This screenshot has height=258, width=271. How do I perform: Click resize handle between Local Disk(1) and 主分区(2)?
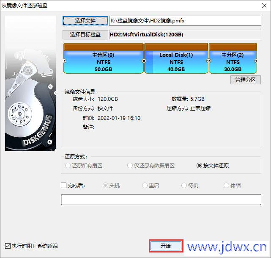pyautogui.click(x=208, y=61)
